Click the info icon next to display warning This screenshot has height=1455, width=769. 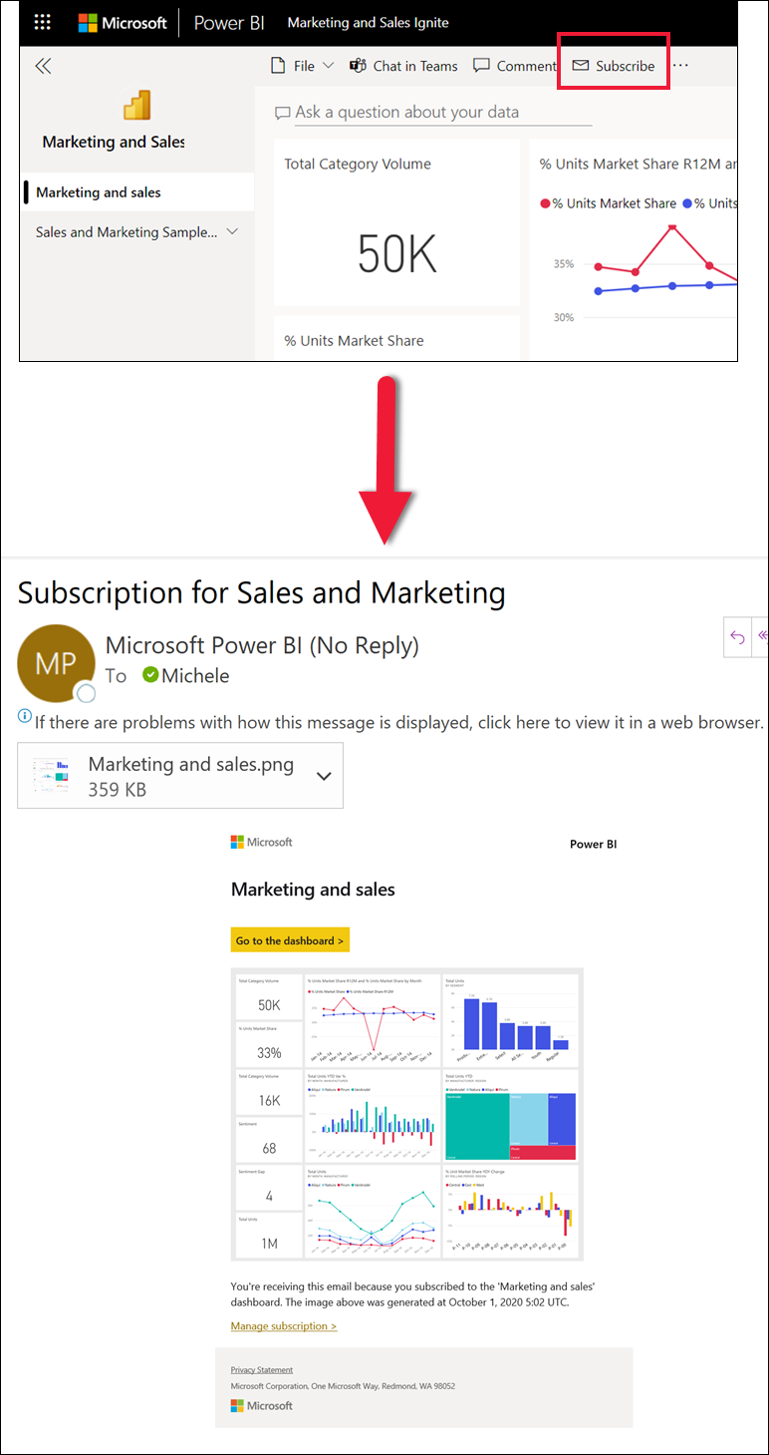(x=22, y=716)
